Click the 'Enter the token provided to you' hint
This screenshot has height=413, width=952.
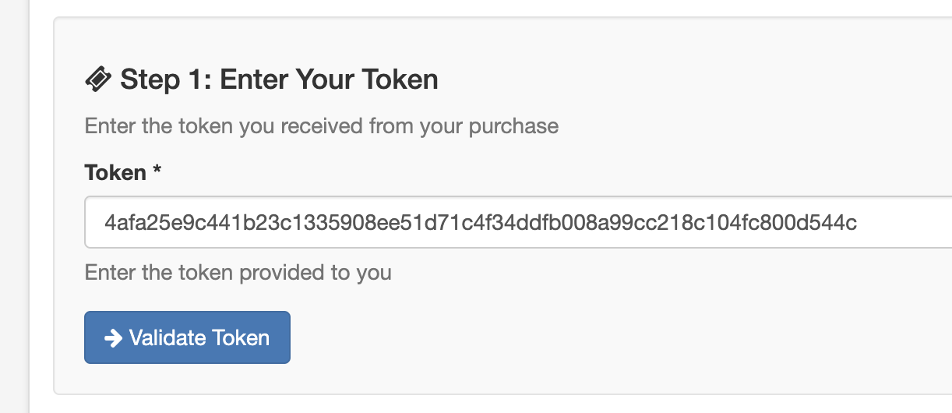pyautogui.click(x=238, y=273)
